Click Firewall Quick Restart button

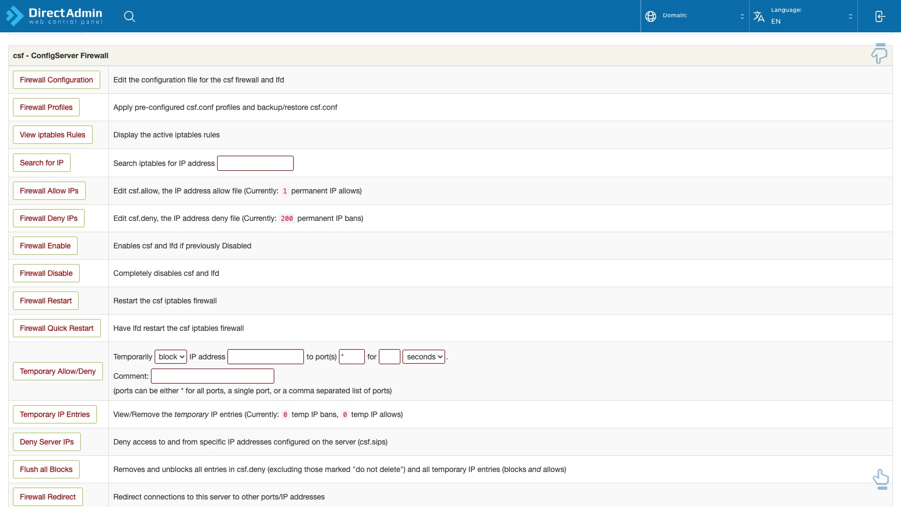pos(57,328)
